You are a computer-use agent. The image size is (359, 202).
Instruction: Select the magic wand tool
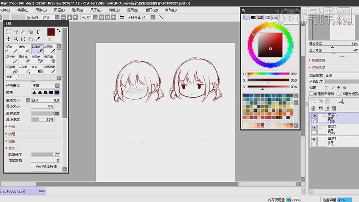(x=23, y=32)
